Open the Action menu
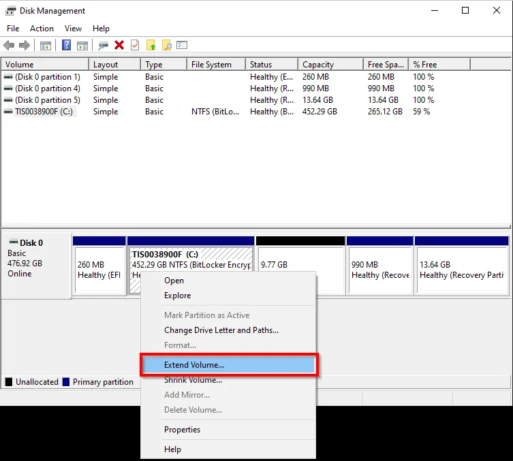Screen dimensions: 513x461 tap(42, 29)
